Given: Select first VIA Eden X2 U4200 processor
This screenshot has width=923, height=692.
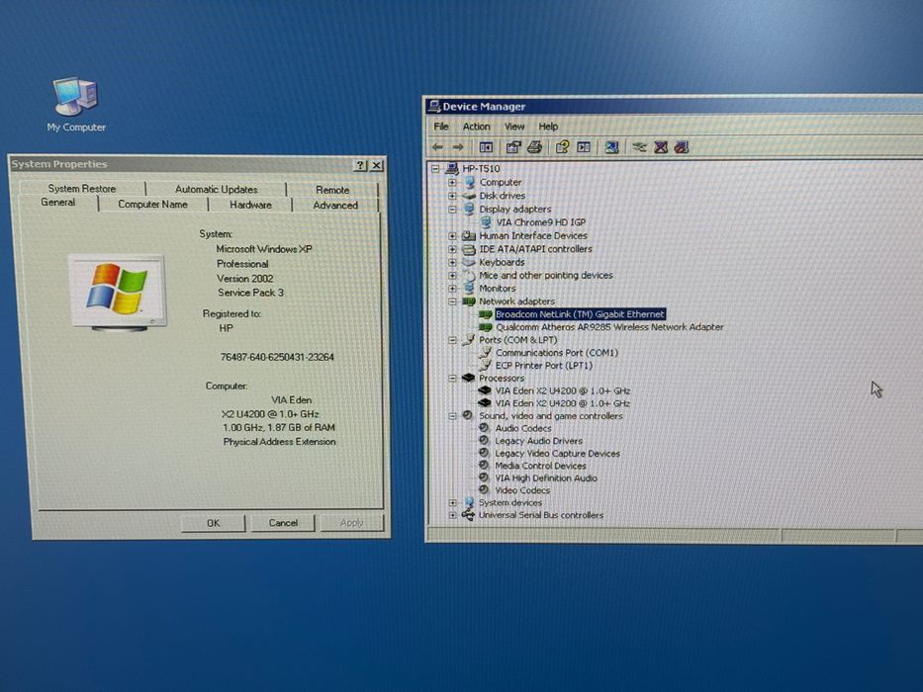Looking at the screenshot, I should click(562, 390).
